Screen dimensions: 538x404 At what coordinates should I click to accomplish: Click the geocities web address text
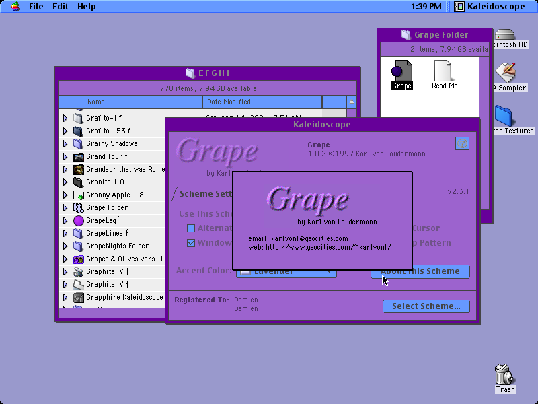(x=328, y=247)
